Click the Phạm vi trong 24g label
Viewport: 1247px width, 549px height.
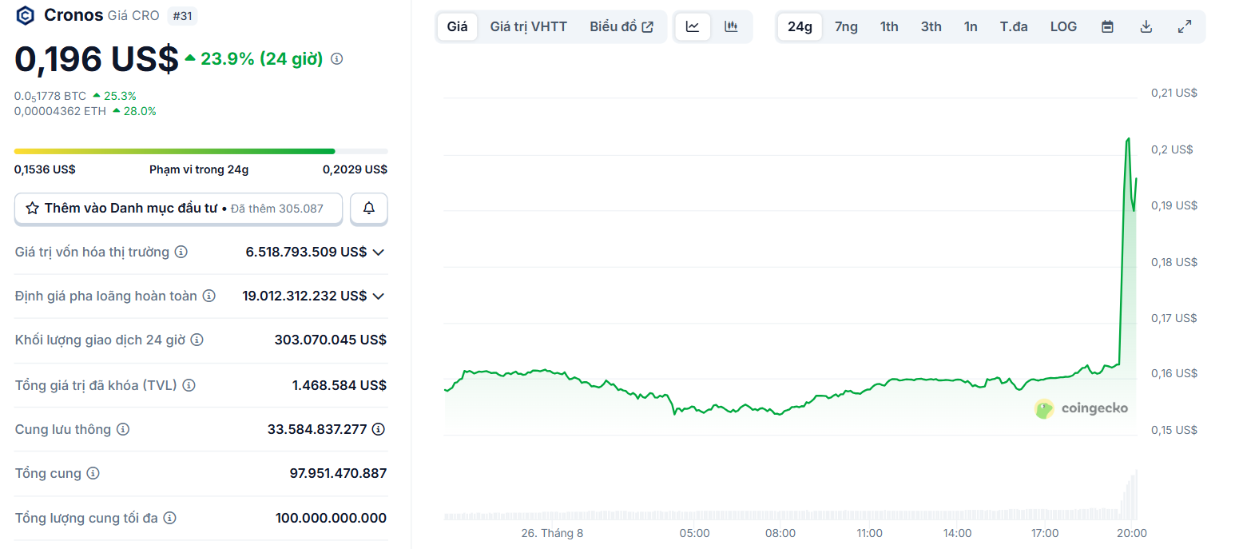click(x=199, y=169)
